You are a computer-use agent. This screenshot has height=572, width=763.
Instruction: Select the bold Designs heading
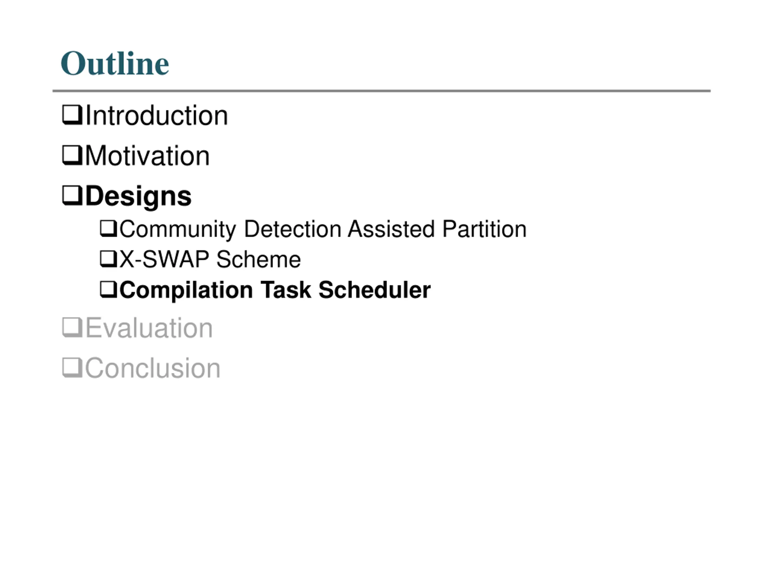pos(138,197)
